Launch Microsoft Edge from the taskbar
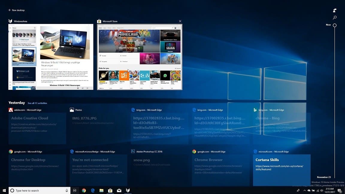The width and height of the screenshot is (345, 194). coord(93,190)
